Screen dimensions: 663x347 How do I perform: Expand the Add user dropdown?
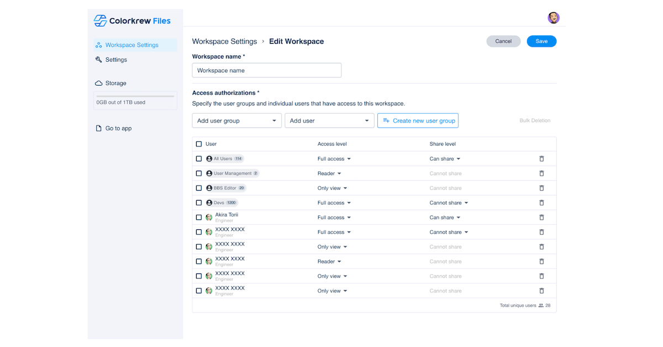click(329, 120)
